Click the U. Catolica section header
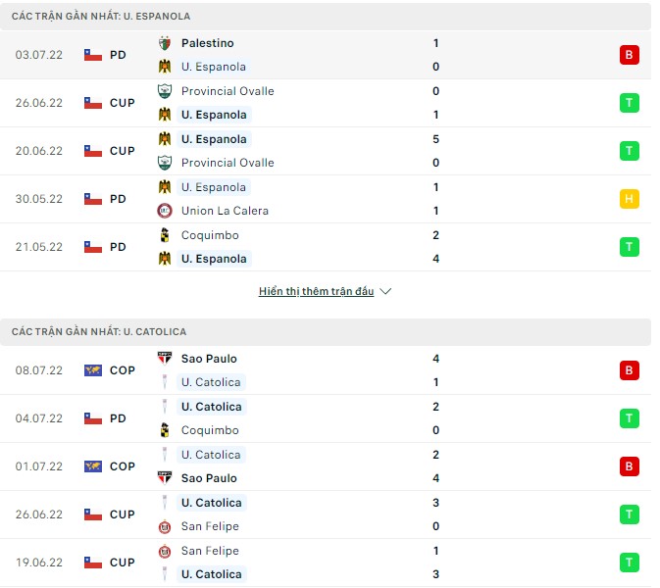 (x=99, y=332)
